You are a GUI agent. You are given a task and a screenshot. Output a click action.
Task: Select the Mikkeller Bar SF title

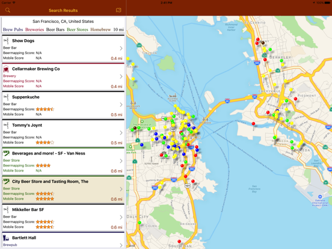[x=28, y=210]
